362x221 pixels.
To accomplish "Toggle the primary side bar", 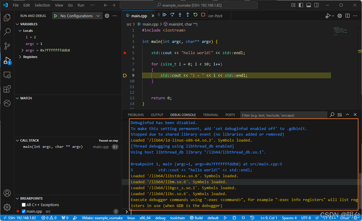I will pyautogui.click(x=301, y=5).
